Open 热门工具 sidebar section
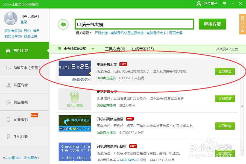 click(25, 51)
